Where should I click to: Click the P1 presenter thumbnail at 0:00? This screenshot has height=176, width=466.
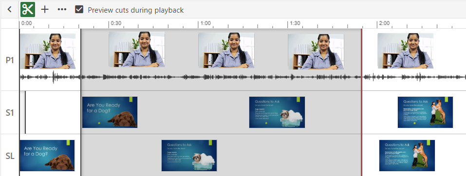pos(48,51)
